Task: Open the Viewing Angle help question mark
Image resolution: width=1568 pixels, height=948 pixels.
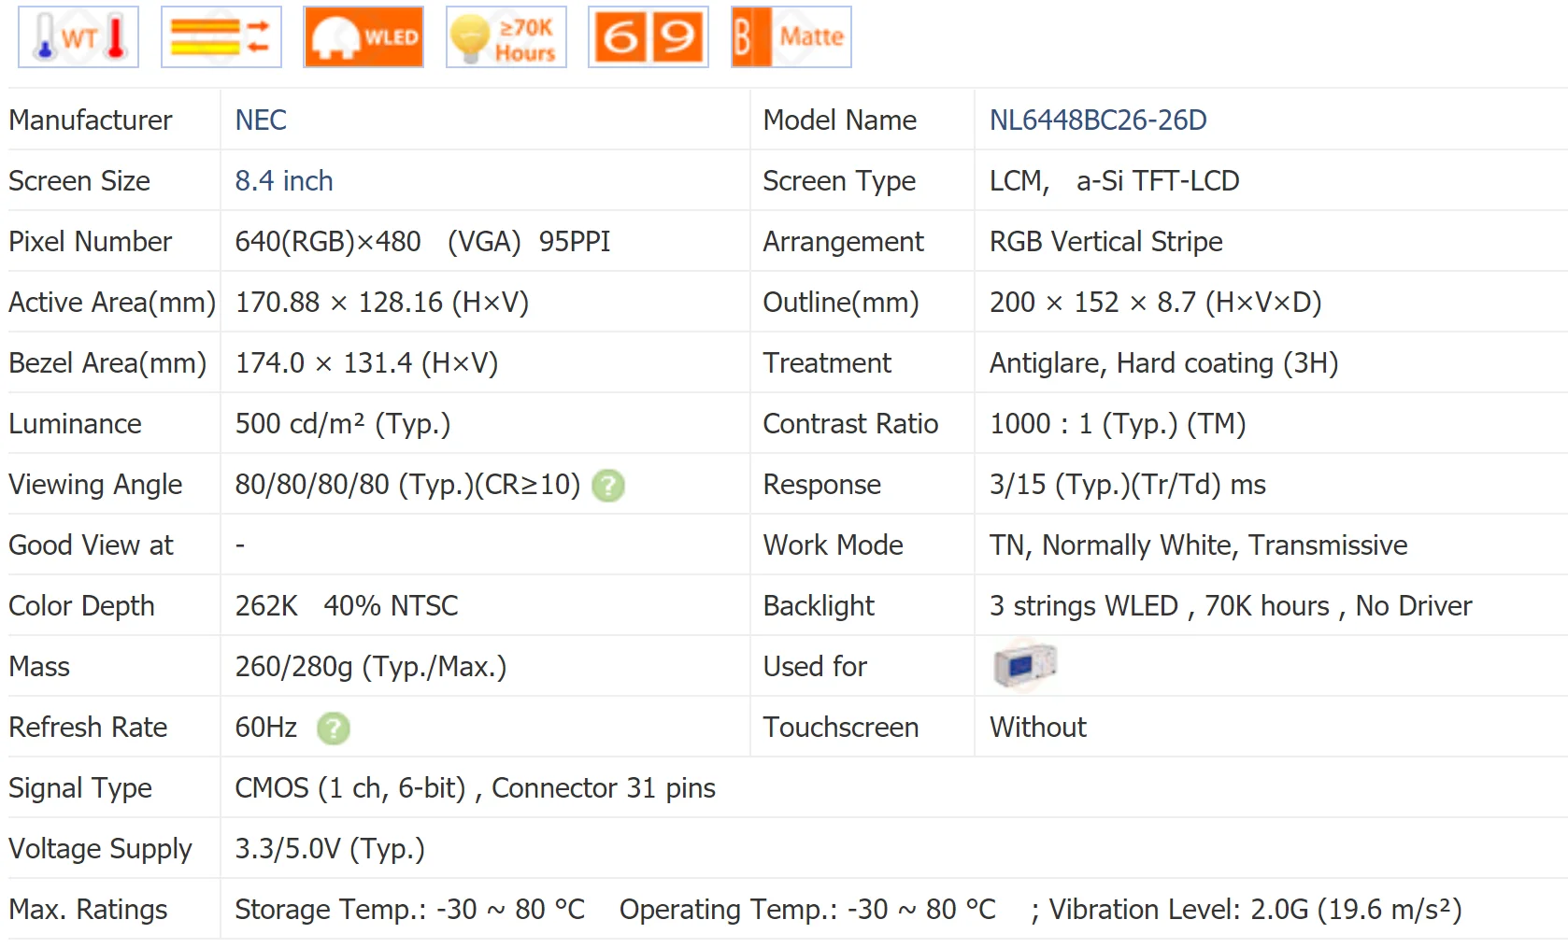Action: pos(608,486)
